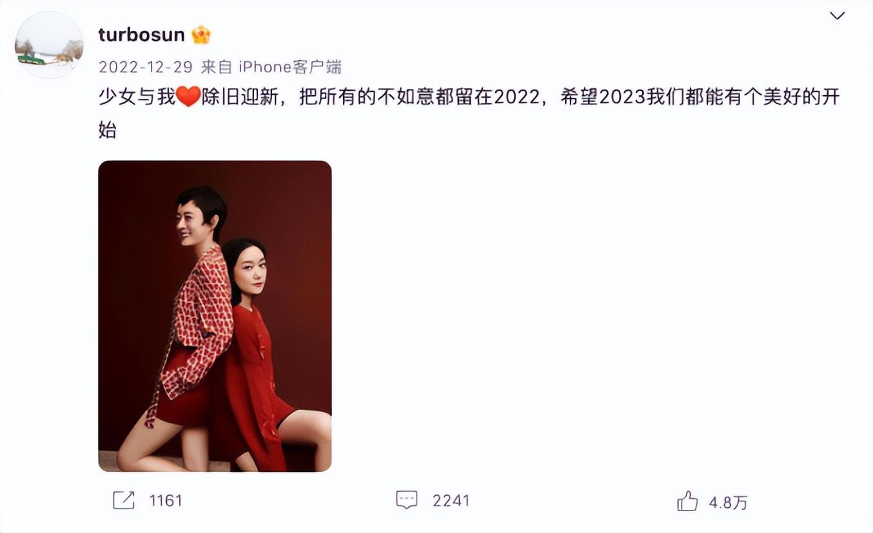Click 除旧迎新 in the post text
This screenshot has width=873, height=533.
point(239,98)
